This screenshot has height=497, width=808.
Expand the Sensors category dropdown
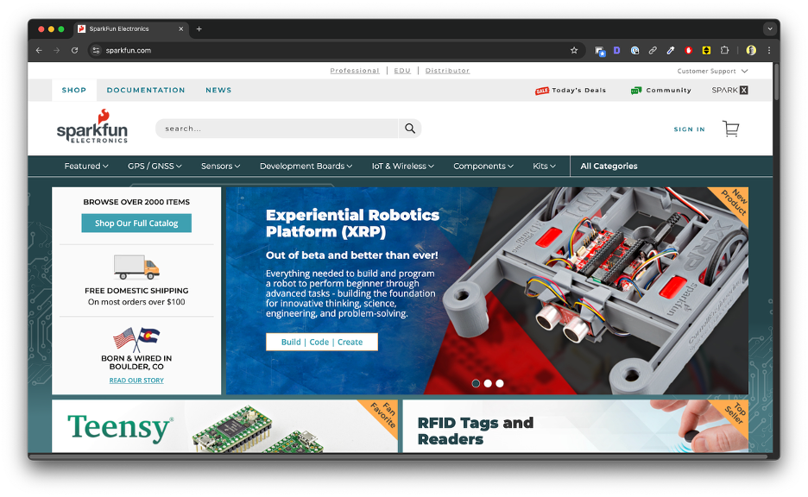[218, 166]
